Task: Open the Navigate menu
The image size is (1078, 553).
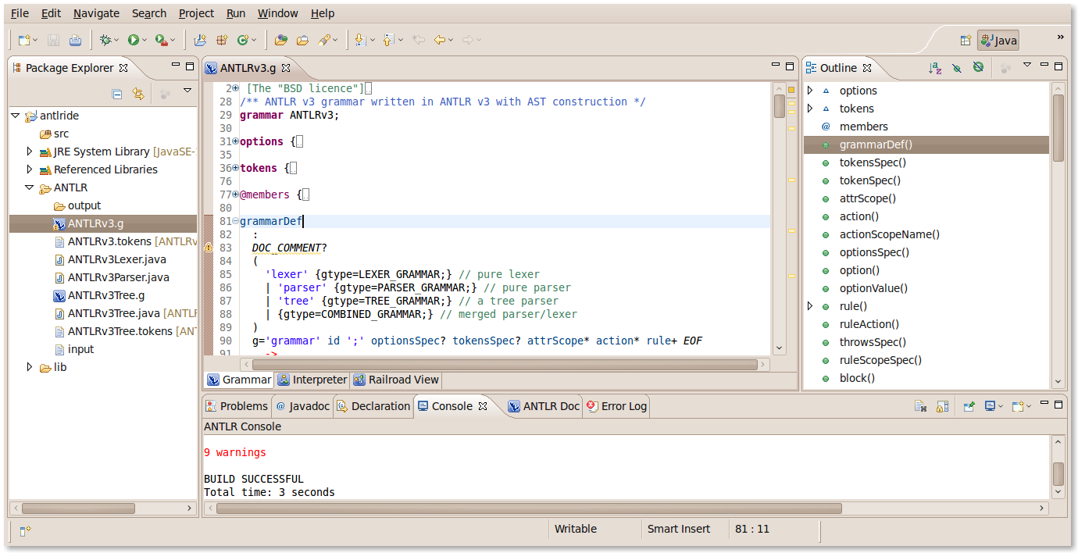Action: click(x=96, y=13)
